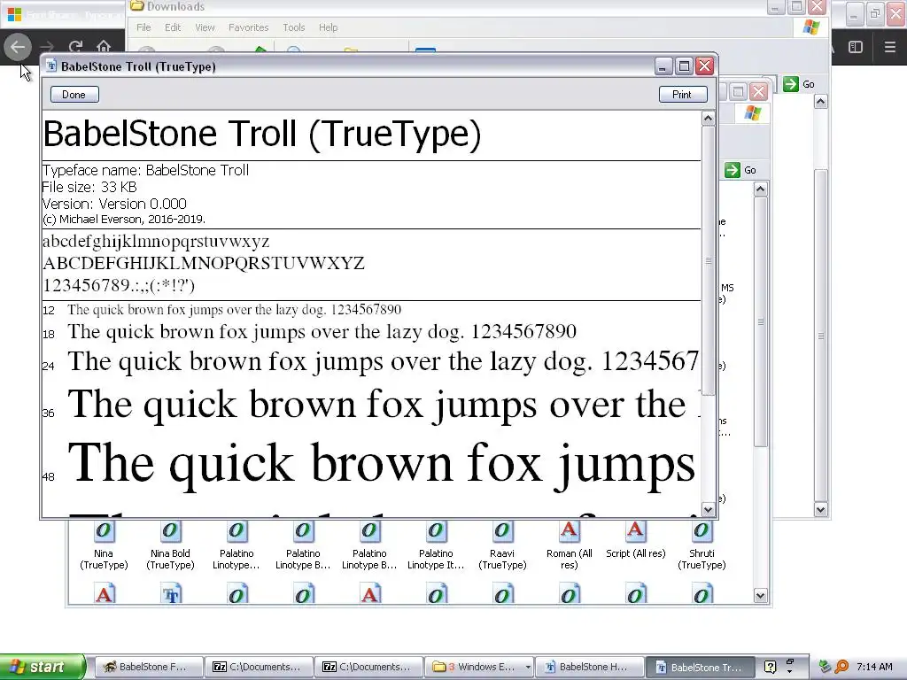Click Go button in the Fonts window

click(x=741, y=170)
